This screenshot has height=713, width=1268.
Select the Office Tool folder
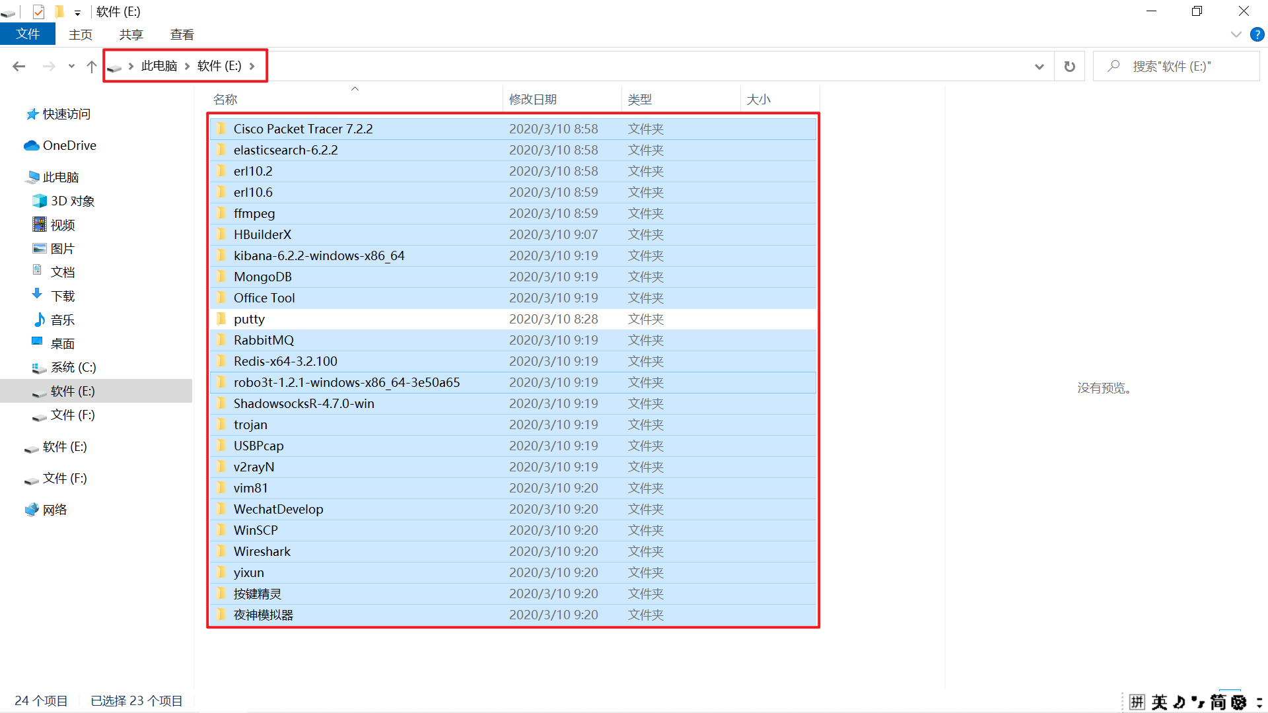pos(513,298)
